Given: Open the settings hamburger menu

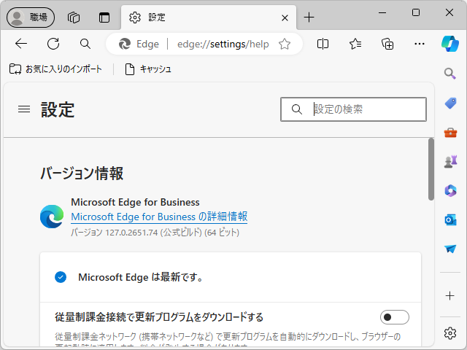Looking at the screenshot, I should point(24,109).
